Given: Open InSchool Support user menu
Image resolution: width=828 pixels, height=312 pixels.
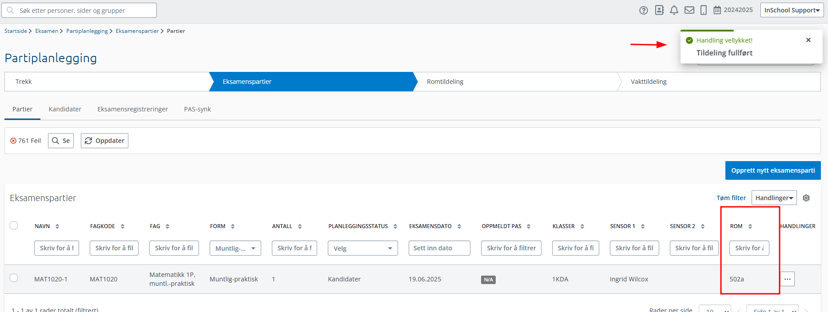Looking at the screenshot, I should (792, 10).
